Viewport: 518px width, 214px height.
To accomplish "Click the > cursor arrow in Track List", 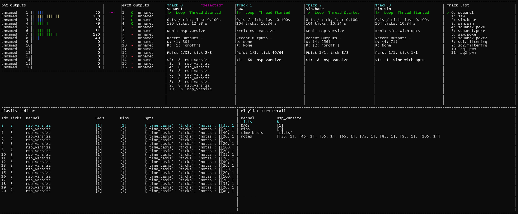I will [x=448, y=13].
